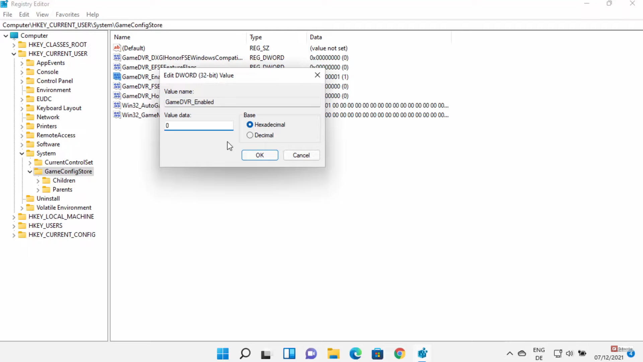The height and width of the screenshot is (362, 643).
Task: Expand the Control Panel key
Action: pyautogui.click(x=22, y=81)
